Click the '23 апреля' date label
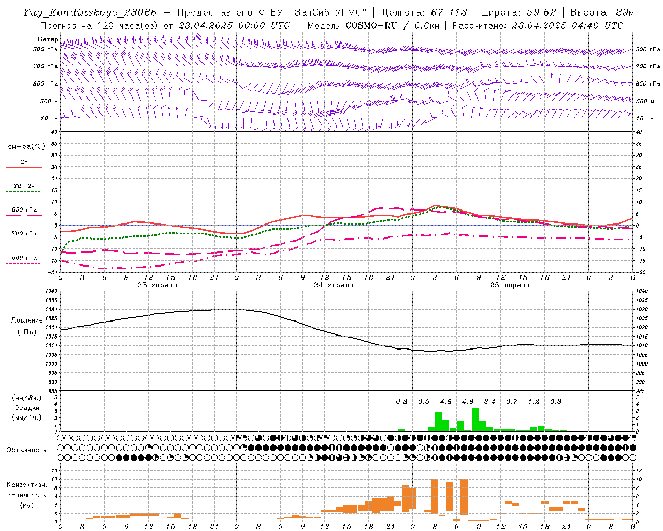This screenshot has height=531, width=663. click(157, 285)
